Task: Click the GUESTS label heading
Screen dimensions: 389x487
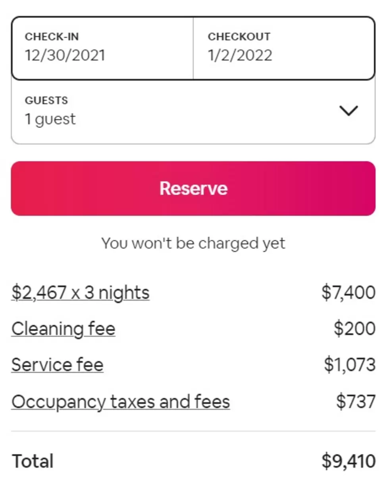Action: (x=46, y=101)
